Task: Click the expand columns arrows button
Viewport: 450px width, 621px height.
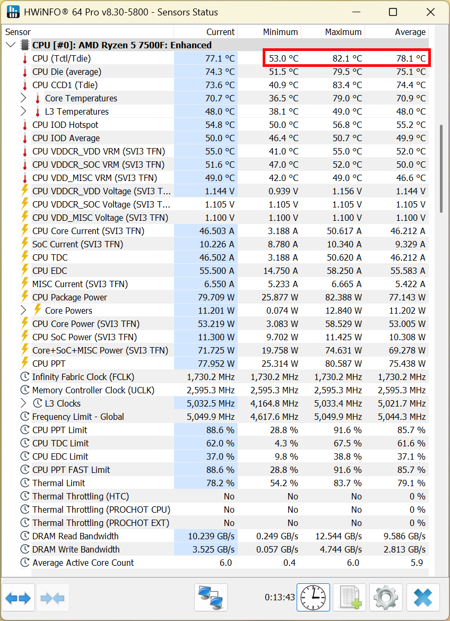Action: [19, 598]
